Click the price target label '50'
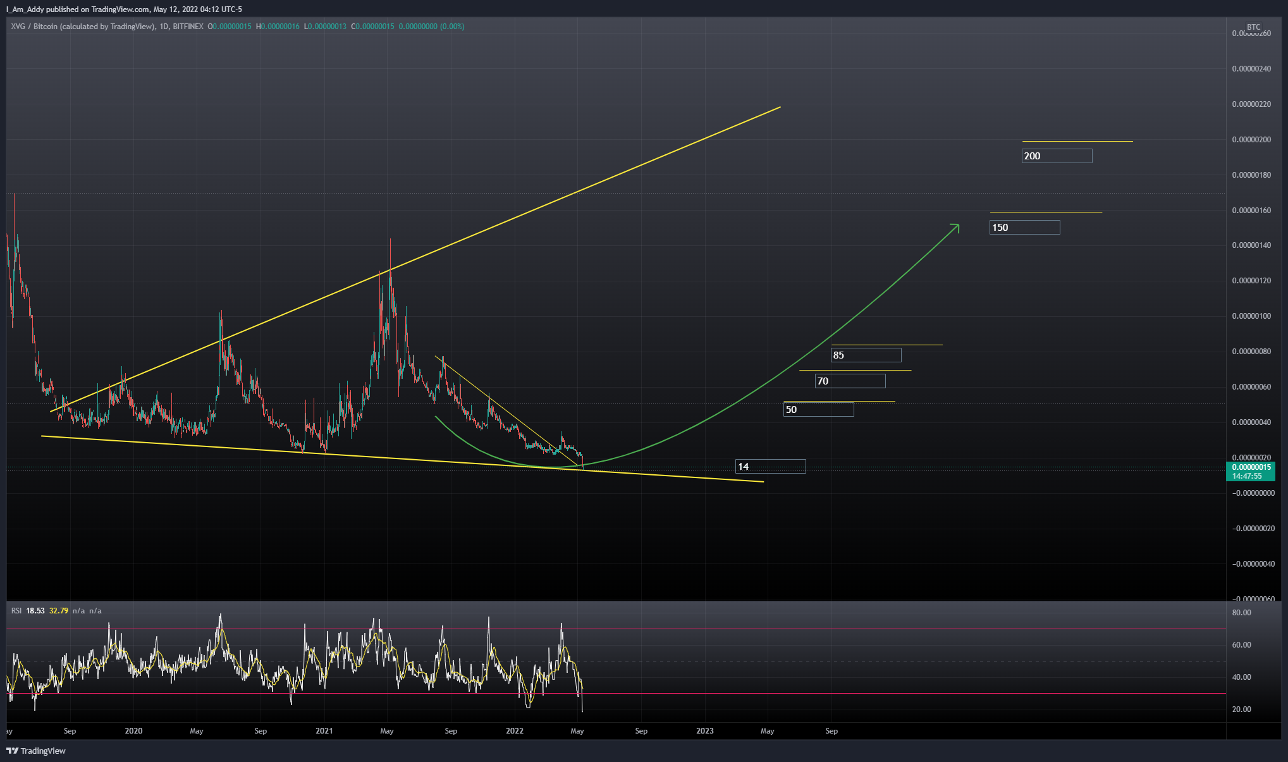This screenshot has height=762, width=1288. tap(818, 410)
